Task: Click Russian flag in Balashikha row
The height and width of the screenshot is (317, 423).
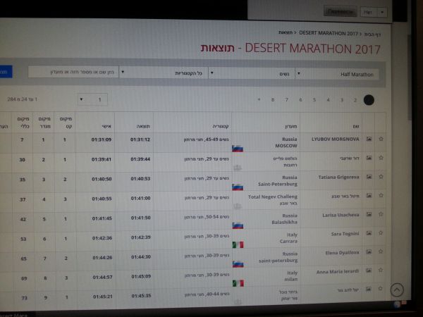Action: click(238, 225)
